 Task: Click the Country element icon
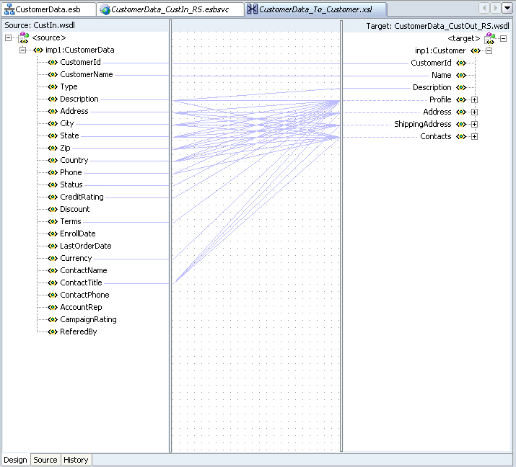click(x=53, y=161)
